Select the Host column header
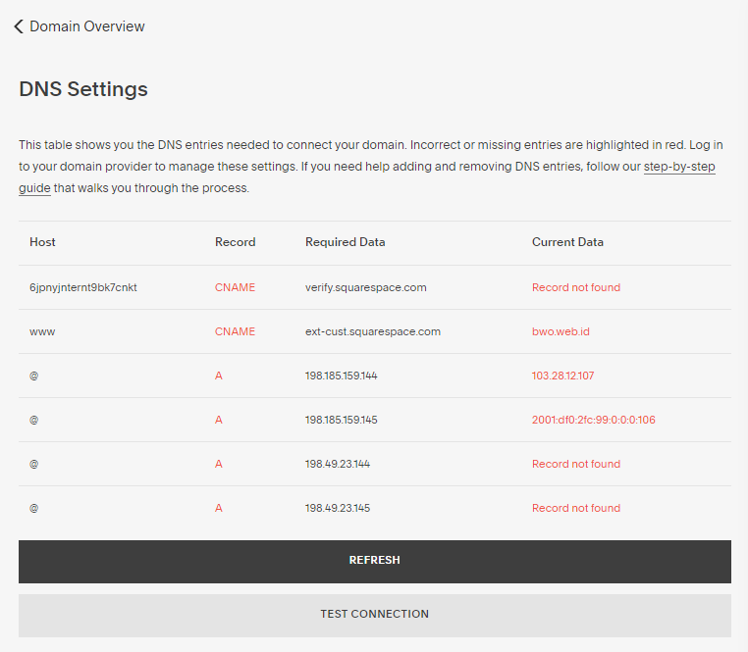The width and height of the screenshot is (748, 652). (x=42, y=242)
